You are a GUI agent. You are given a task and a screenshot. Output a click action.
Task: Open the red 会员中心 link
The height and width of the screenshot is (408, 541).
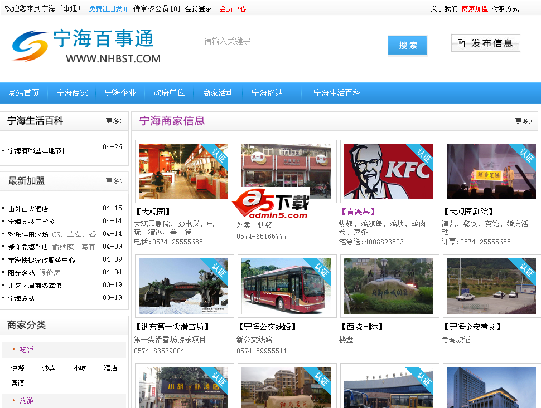coord(233,9)
